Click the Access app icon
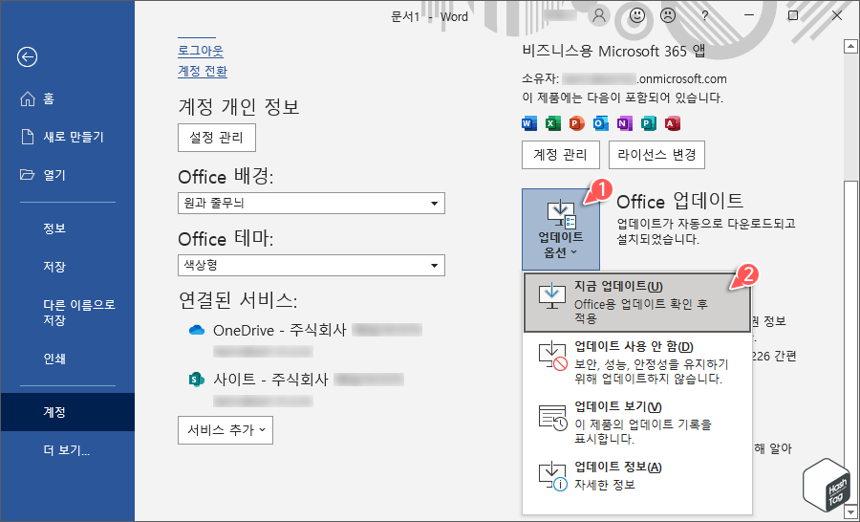This screenshot has height=522, width=860. tap(673, 123)
